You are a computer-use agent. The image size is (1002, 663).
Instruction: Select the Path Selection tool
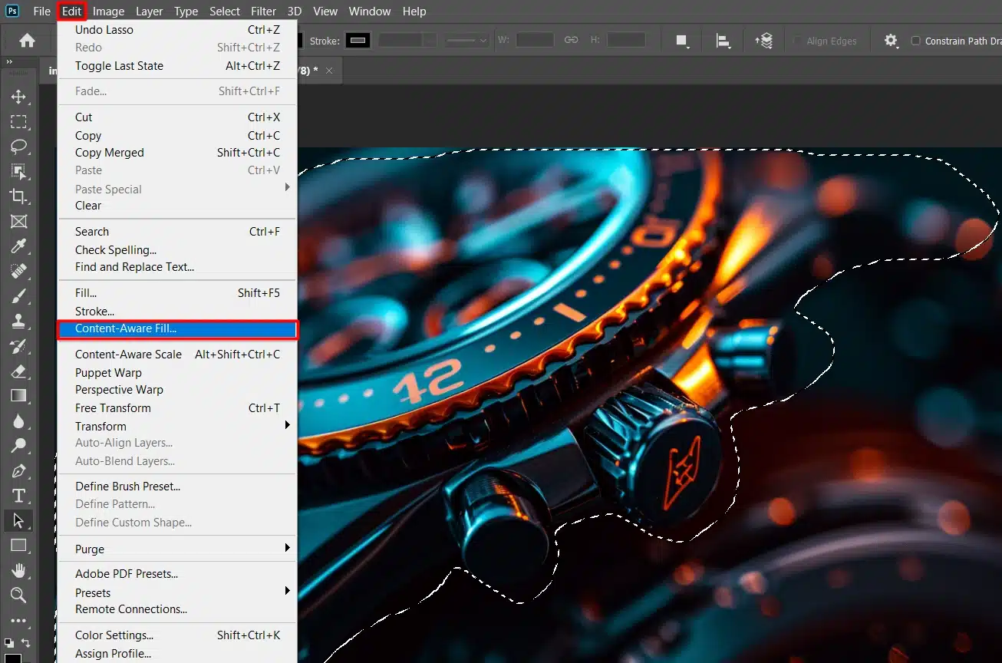pyautogui.click(x=18, y=520)
